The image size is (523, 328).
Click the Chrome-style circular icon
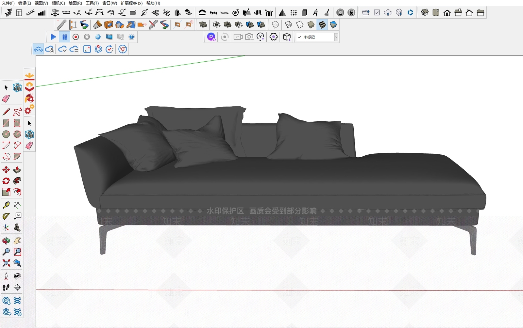click(x=123, y=49)
